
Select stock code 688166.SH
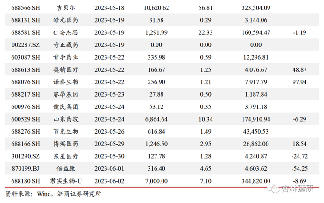25,144
